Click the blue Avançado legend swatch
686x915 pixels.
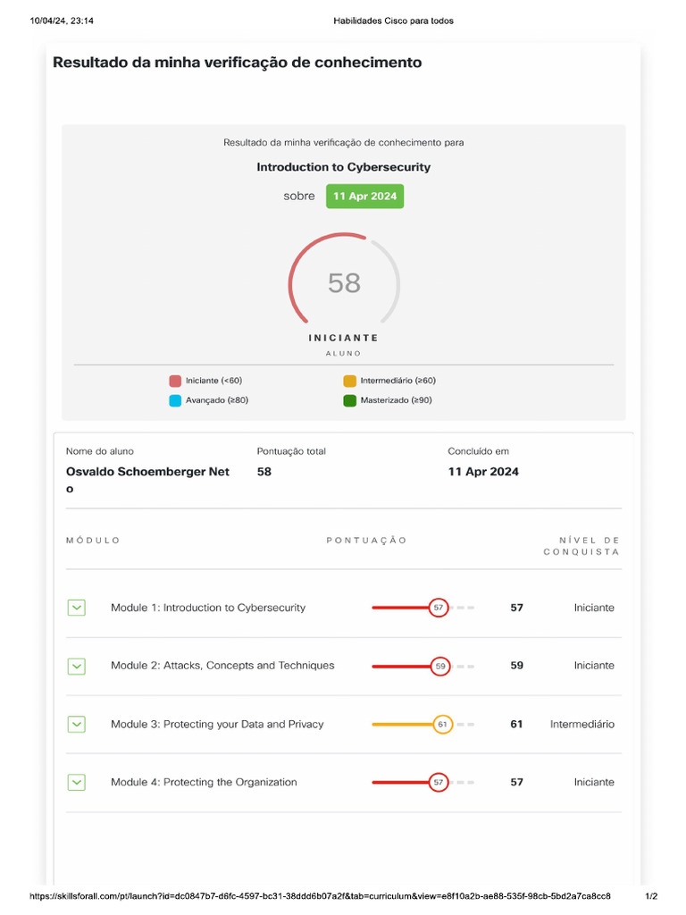click(x=175, y=400)
